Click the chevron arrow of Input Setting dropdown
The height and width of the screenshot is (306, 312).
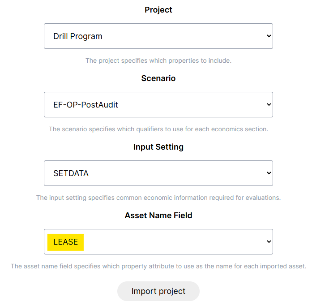coord(269,173)
